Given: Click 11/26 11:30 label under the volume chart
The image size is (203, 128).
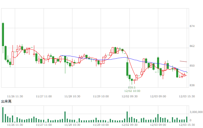Looking at the screenshot, I should pos(15,125).
